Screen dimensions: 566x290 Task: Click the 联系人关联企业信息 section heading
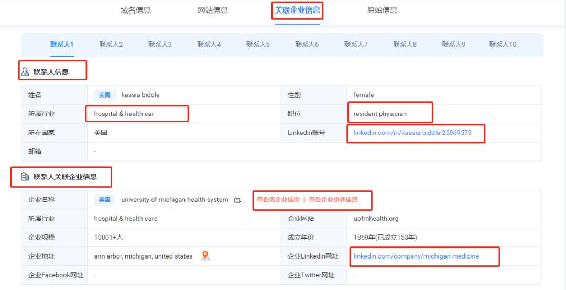pyautogui.click(x=66, y=177)
